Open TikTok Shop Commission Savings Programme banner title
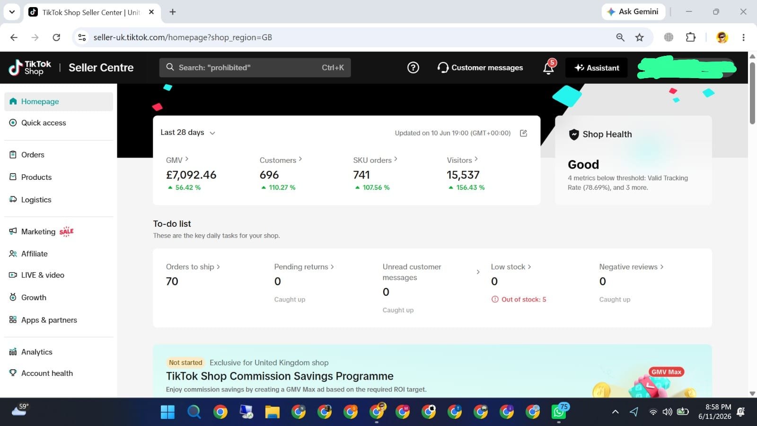The image size is (757, 426). [280, 376]
